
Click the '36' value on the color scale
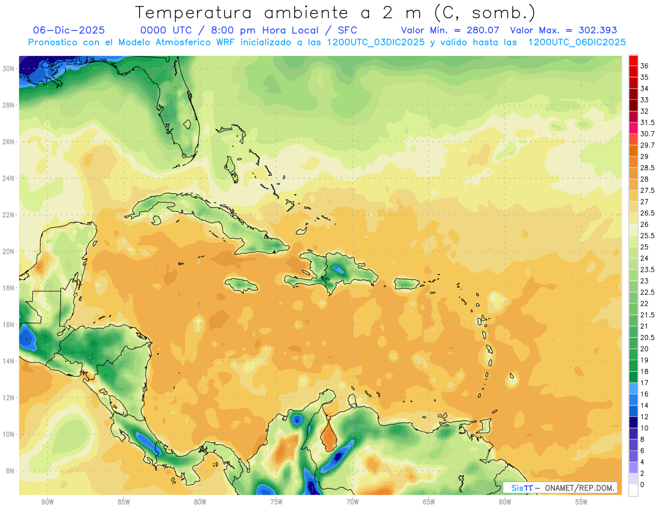[645, 66]
